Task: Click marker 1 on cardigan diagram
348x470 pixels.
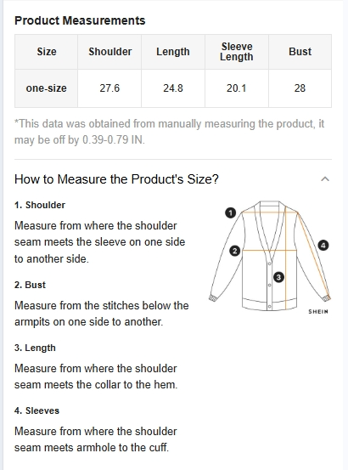Action: (230, 212)
